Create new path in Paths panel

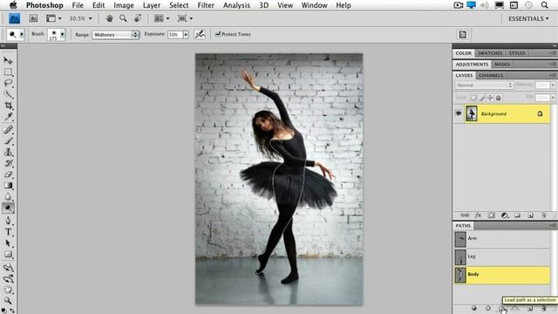[530, 308]
